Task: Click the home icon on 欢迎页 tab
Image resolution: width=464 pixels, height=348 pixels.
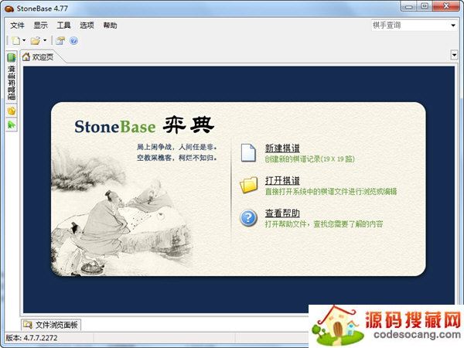Action: [26, 56]
